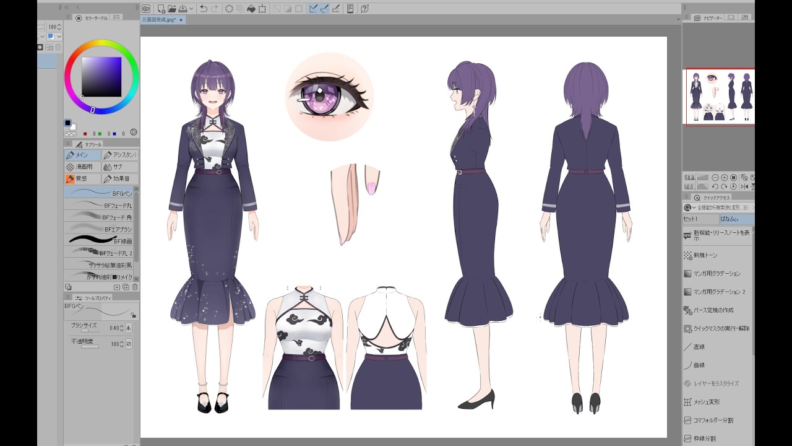Image resolution: width=792 pixels, height=446 pixels.
Task: Open the サブツール sub tool tab
Action: [x=90, y=144]
